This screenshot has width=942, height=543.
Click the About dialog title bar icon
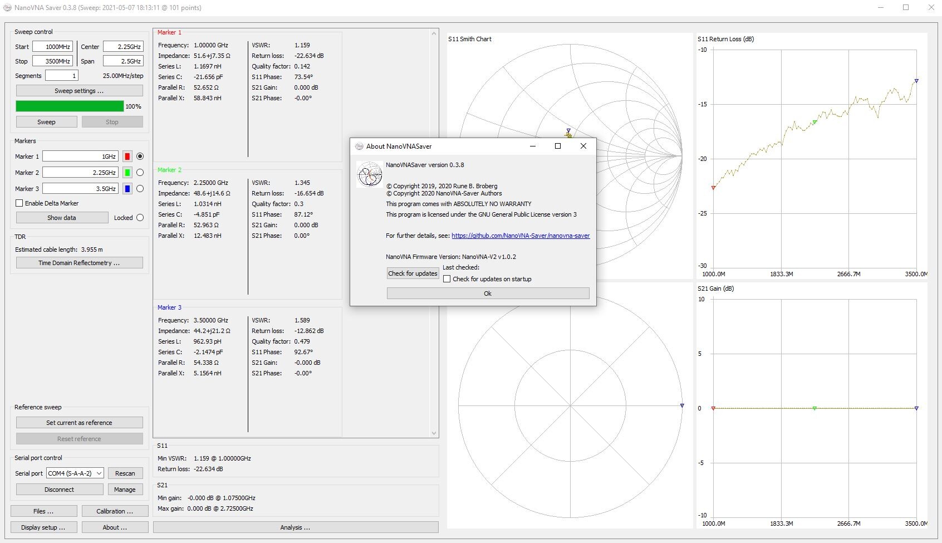click(359, 146)
